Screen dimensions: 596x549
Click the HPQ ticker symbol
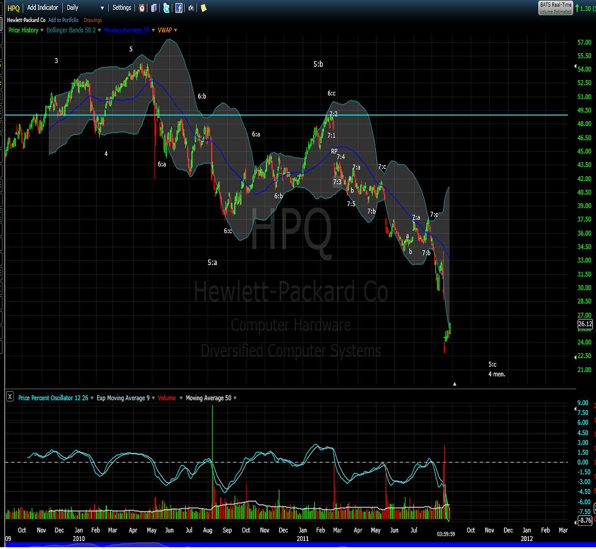click(x=13, y=8)
